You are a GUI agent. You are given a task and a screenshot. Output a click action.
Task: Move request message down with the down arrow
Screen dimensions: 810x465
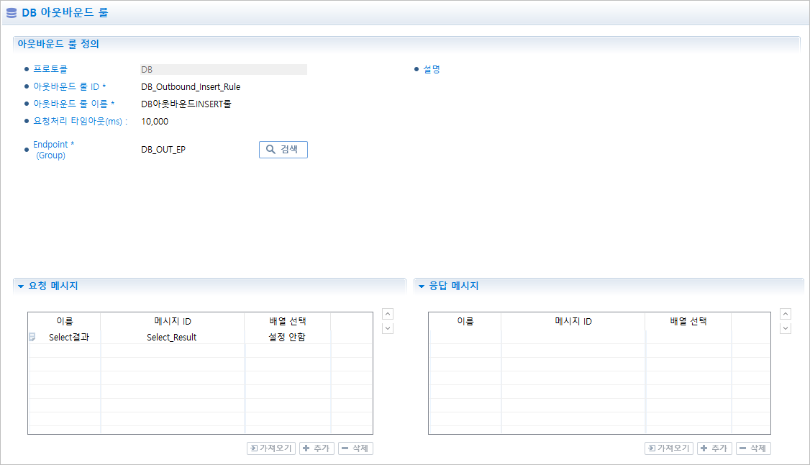(x=388, y=328)
